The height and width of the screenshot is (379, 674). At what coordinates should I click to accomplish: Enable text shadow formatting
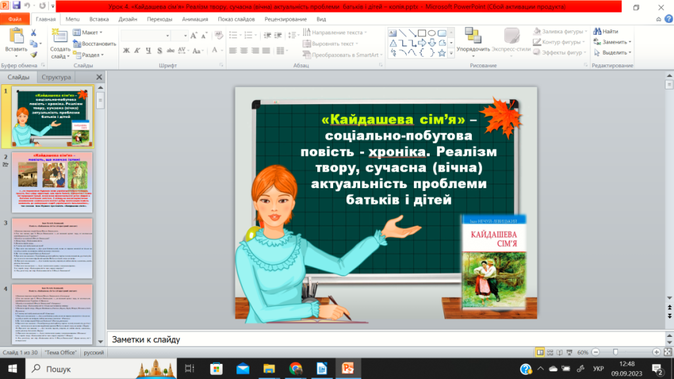(159, 50)
